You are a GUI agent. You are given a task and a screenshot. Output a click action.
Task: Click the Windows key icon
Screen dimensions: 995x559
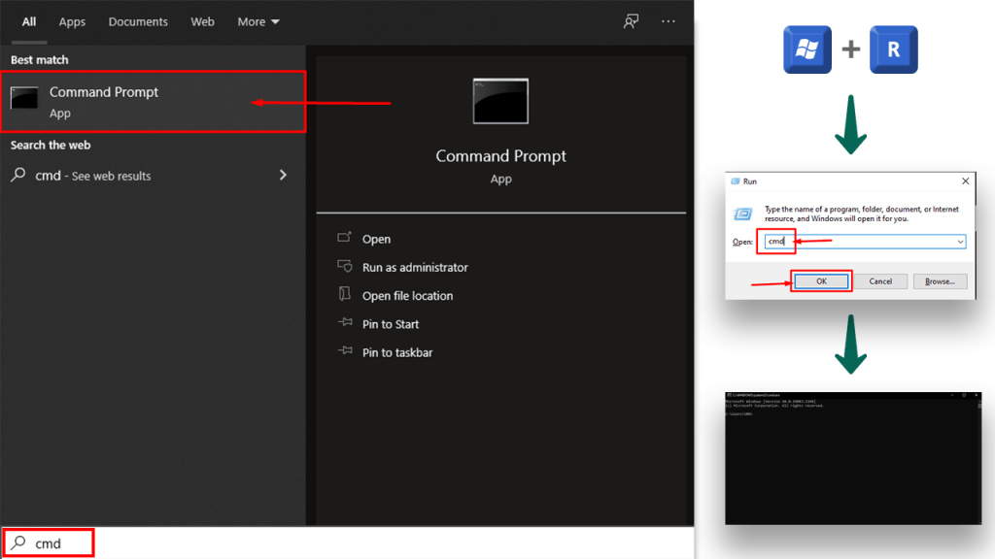[x=807, y=49]
